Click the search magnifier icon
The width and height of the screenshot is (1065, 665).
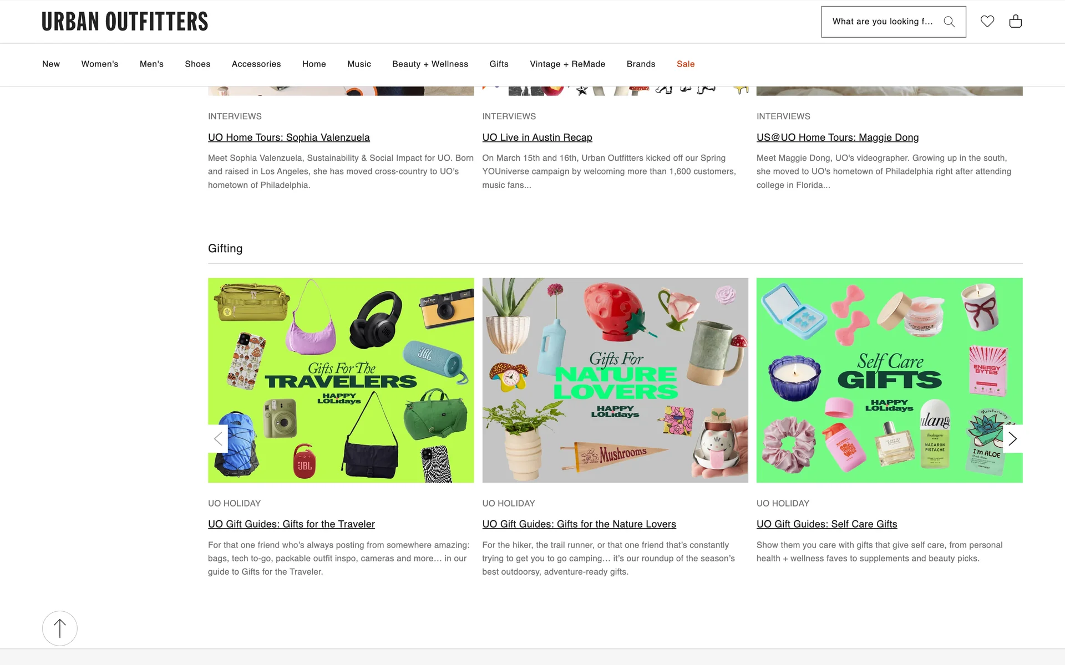pyautogui.click(x=949, y=22)
